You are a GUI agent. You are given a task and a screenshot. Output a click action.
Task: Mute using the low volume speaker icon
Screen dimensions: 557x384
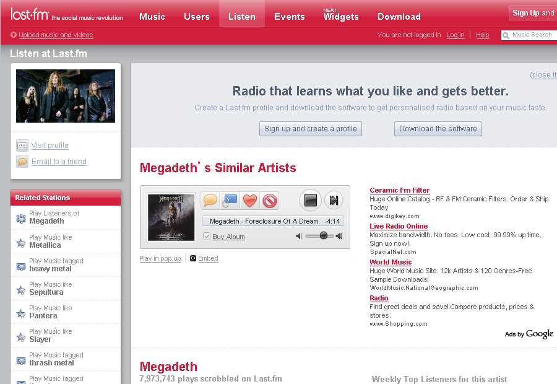300,236
